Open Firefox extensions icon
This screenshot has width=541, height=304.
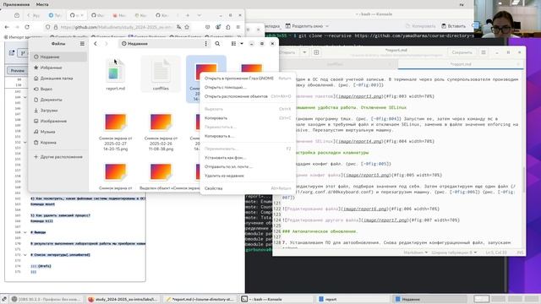point(228,27)
